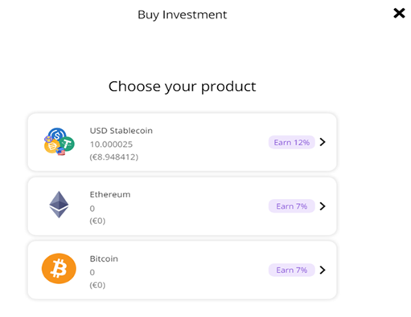Click the Ethereum 0 amount value

(x=92, y=209)
